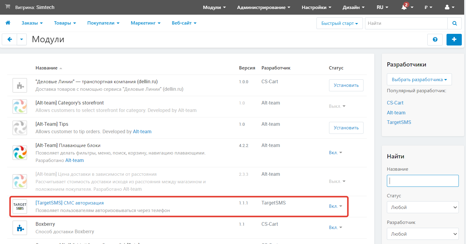This screenshot has height=244, width=466.
Task: Click the Boxberry module puzzle icon
Action: click(20, 228)
